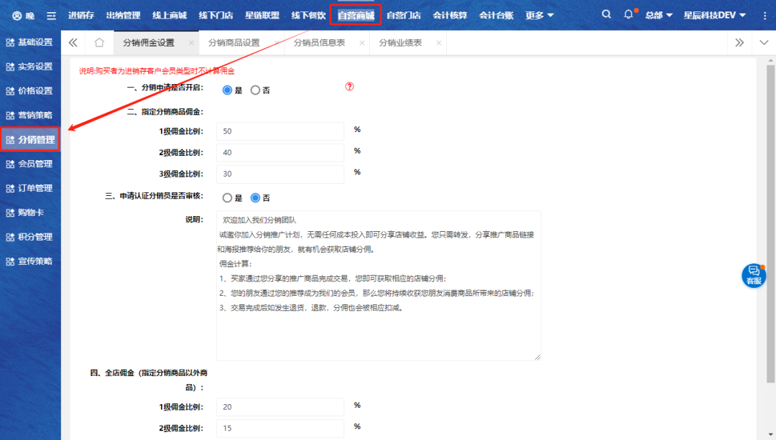Open 会员管理 in the left sidebar
The image size is (776, 440).
[30, 164]
